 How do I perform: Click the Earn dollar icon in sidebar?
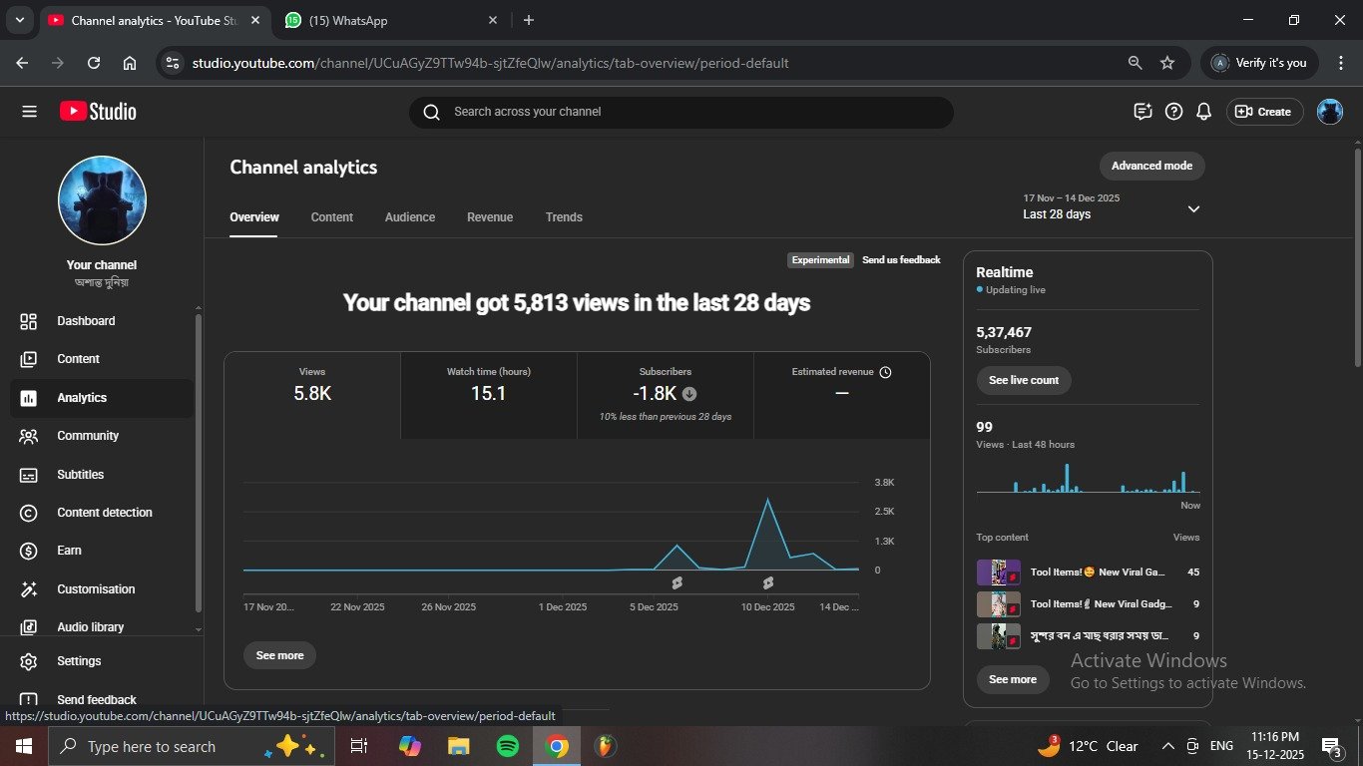[x=29, y=551]
